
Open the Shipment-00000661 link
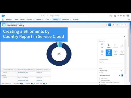(x=23, y=78)
